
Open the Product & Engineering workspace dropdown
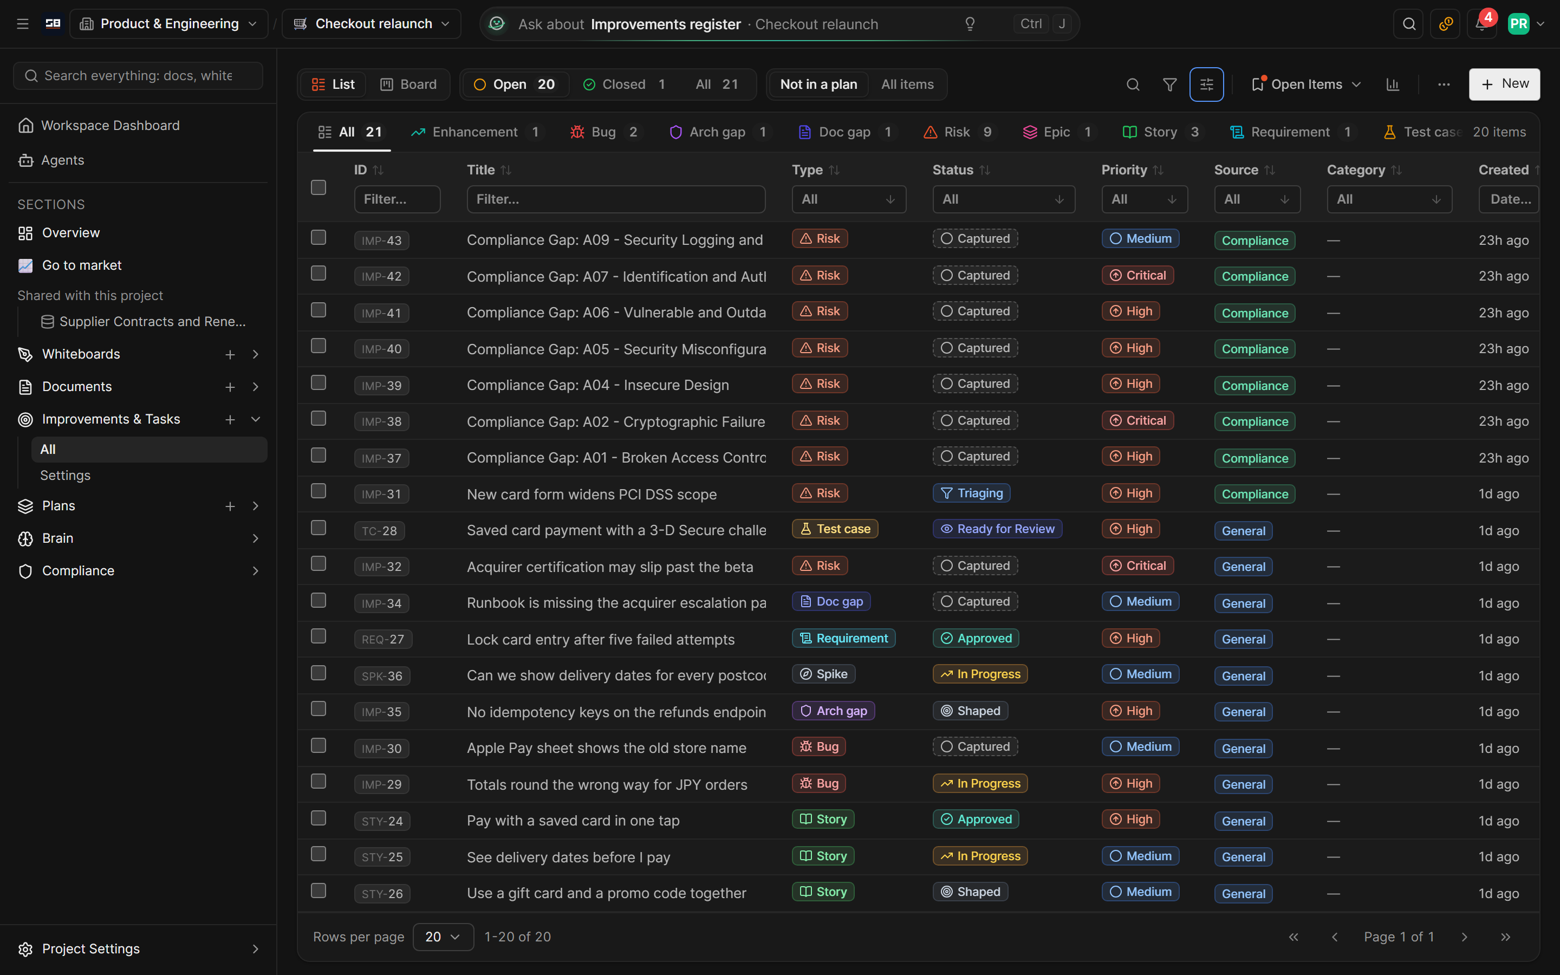click(168, 24)
